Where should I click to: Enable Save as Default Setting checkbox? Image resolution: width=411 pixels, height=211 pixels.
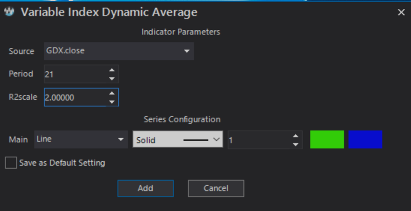point(11,163)
